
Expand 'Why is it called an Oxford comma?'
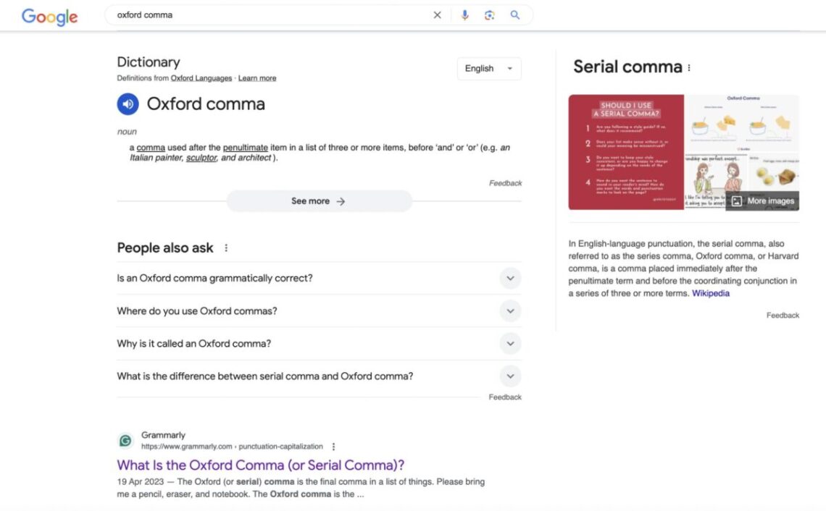509,343
